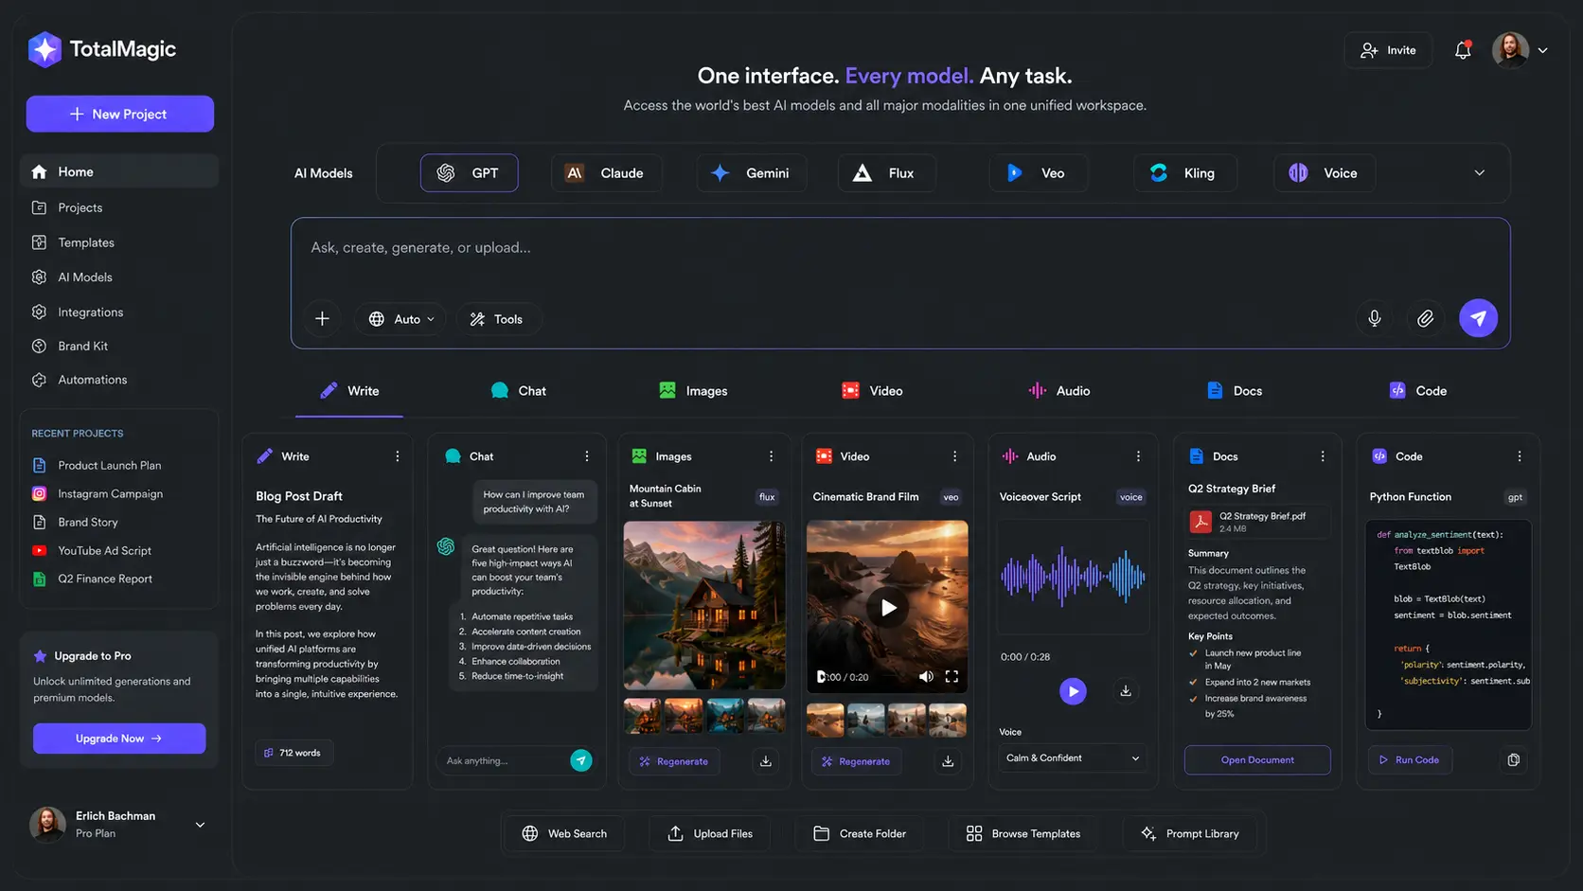Image resolution: width=1583 pixels, height=891 pixels.
Task: Click the plus icon in prompt box
Action: click(x=322, y=319)
